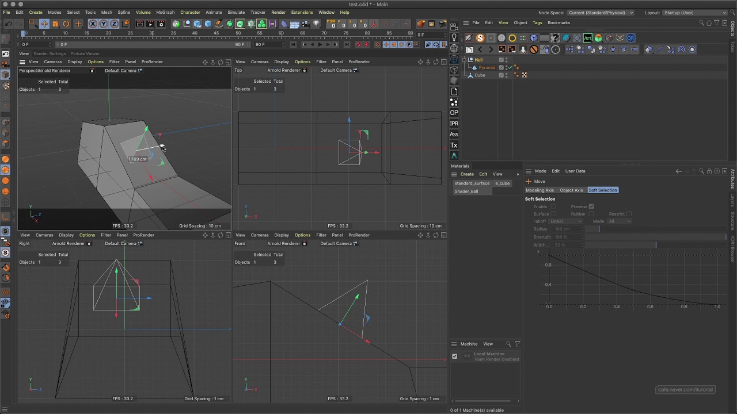
Task: Toggle the Y axis lock
Action: pos(104,24)
